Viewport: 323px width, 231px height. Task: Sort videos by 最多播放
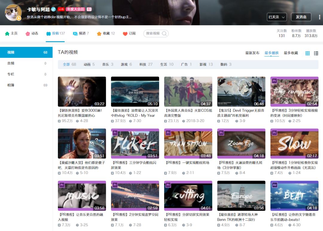272,53
